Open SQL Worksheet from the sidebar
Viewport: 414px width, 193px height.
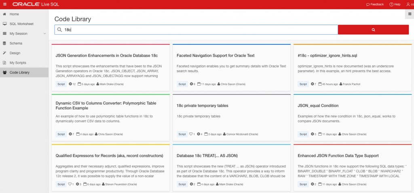coord(21,24)
